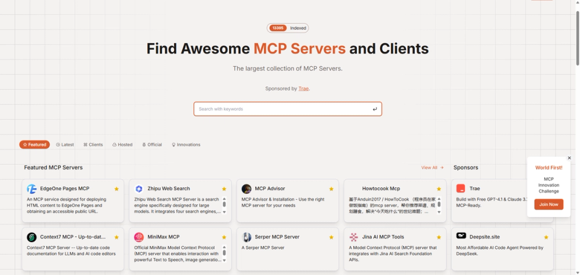The image size is (580, 275).
Task: Select the Innovations tab
Action: pyautogui.click(x=186, y=144)
